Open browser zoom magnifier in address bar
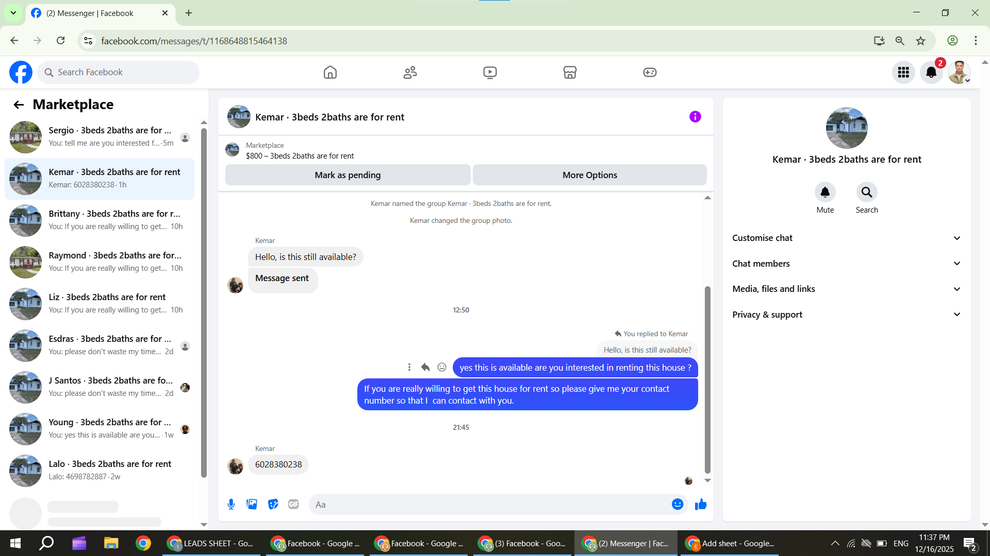This screenshot has width=990, height=556. pyautogui.click(x=900, y=41)
